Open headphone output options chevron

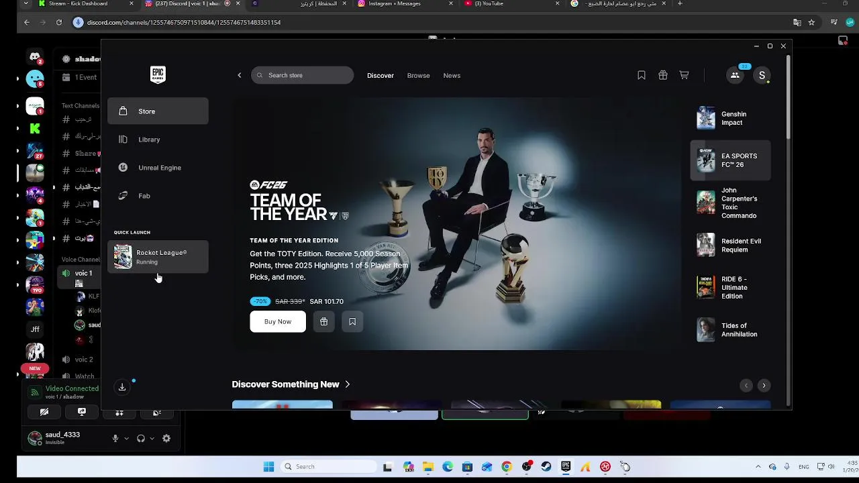pyautogui.click(x=152, y=439)
